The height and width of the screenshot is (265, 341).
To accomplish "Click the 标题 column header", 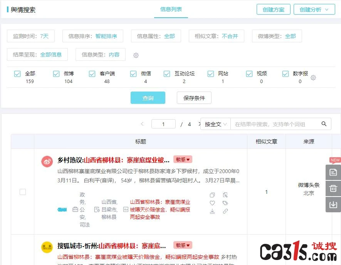I will [x=141, y=142].
